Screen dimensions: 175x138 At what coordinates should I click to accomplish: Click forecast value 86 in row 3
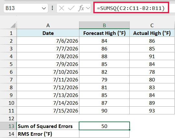(x=104, y=48)
